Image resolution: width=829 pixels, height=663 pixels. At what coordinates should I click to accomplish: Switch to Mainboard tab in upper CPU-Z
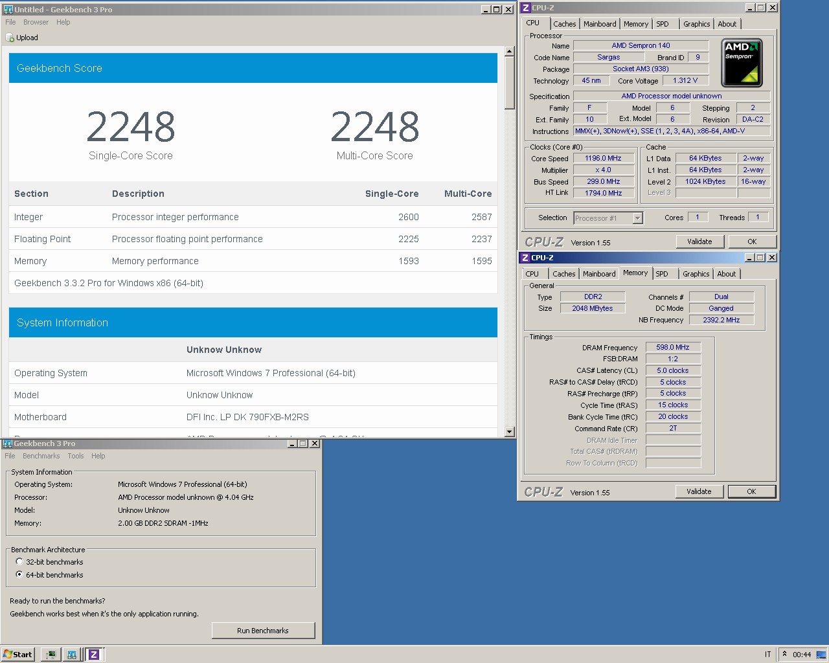(x=600, y=24)
